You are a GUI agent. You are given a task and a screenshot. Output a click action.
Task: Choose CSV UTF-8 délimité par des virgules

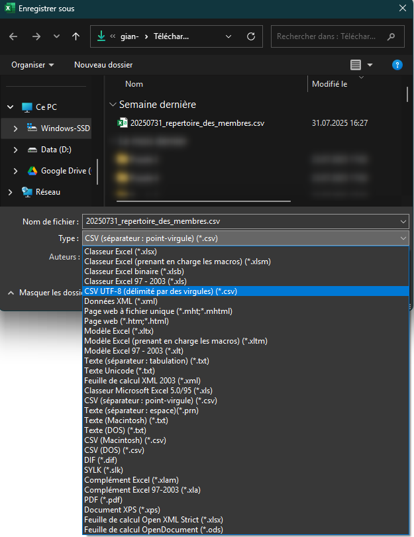click(245, 291)
